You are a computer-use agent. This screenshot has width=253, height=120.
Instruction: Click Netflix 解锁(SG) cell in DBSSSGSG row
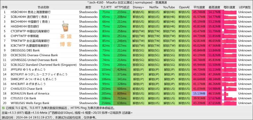pos(154,51)
